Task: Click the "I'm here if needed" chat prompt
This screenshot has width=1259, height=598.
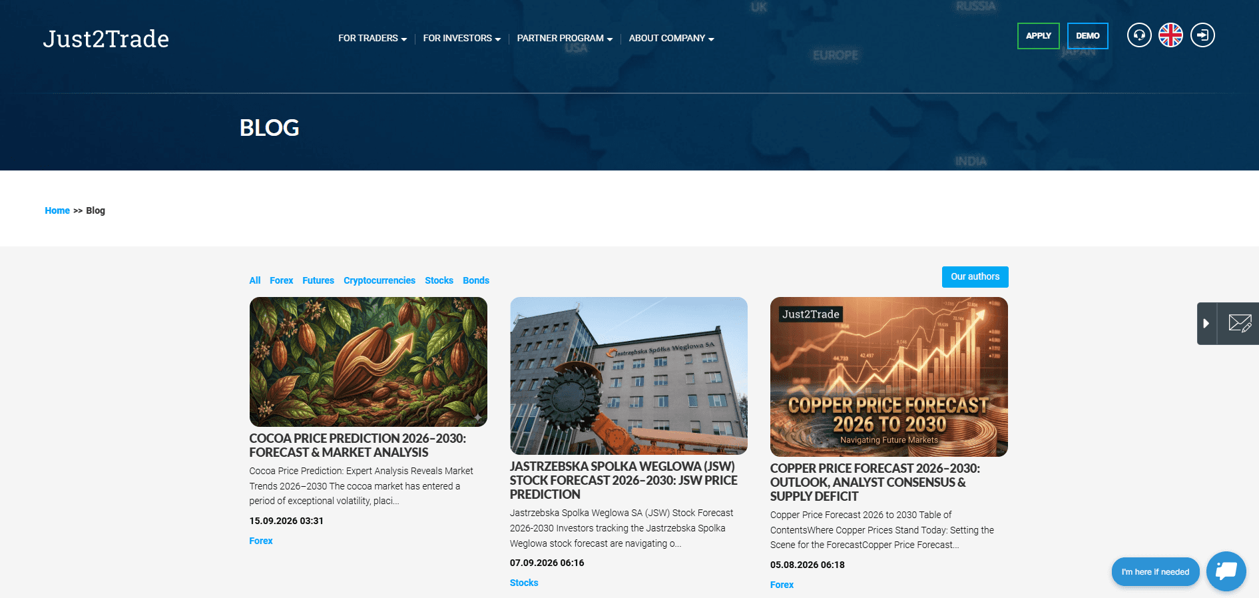Action: click(x=1155, y=572)
